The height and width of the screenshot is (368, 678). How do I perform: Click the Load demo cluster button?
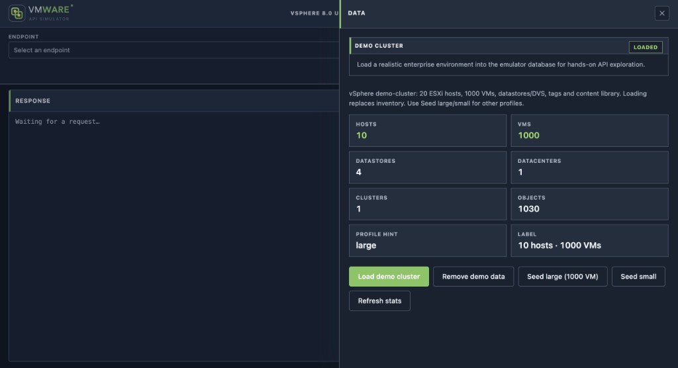point(389,276)
